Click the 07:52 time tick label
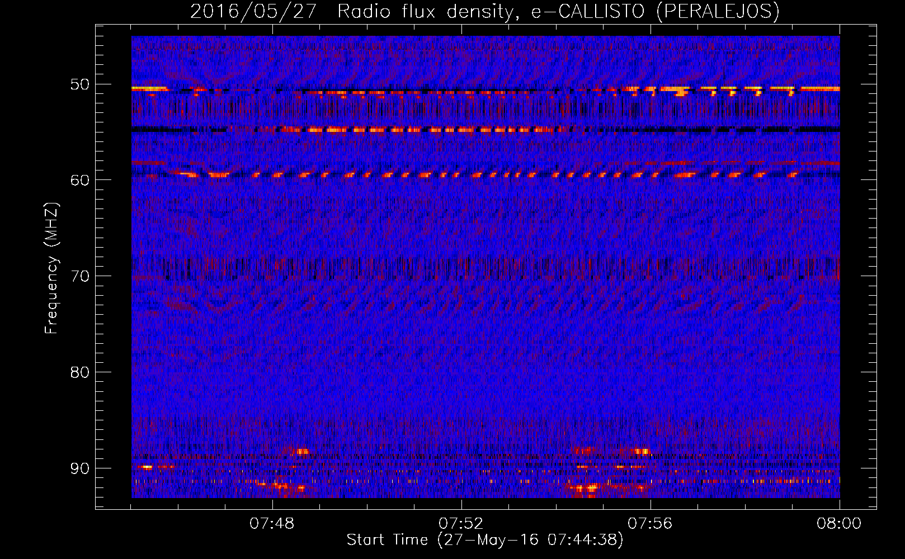The height and width of the screenshot is (559, 905). point(461,524)
